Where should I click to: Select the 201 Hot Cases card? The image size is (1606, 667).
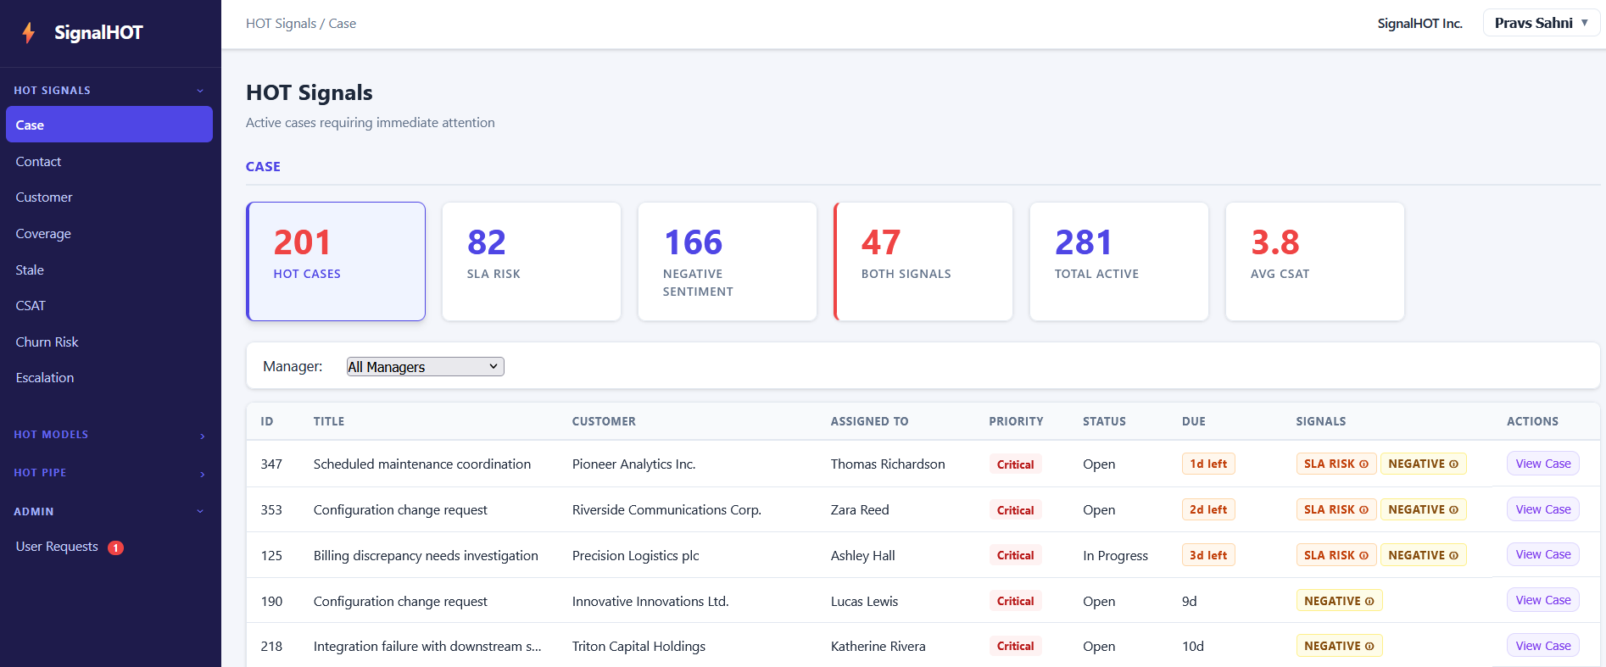point(336,261)
